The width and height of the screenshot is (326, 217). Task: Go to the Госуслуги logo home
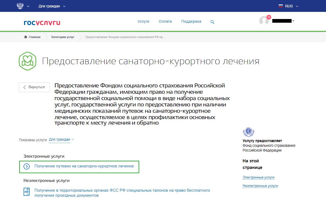pos(42,23)
